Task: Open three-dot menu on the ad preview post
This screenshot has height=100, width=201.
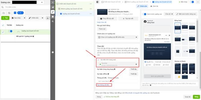Action: 166,35
